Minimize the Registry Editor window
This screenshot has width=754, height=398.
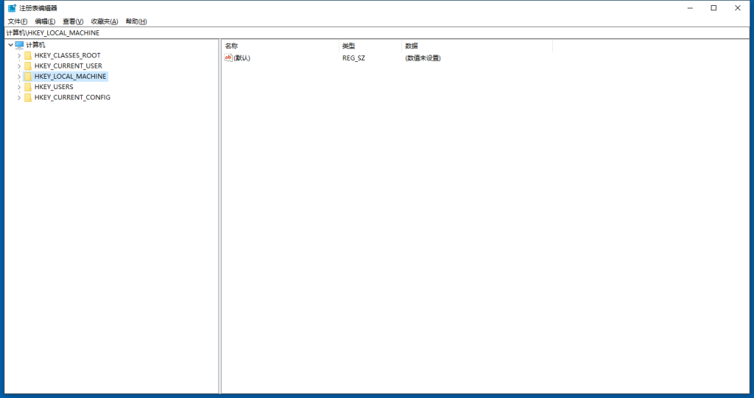(x=690, y=8)
